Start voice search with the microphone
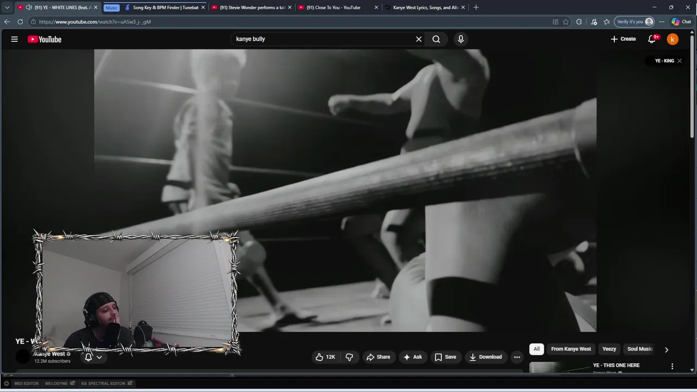Viewport: 697px width, 392px height. pos(461,39)
